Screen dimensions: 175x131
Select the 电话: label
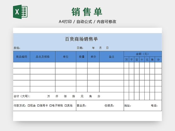point(154,105)
